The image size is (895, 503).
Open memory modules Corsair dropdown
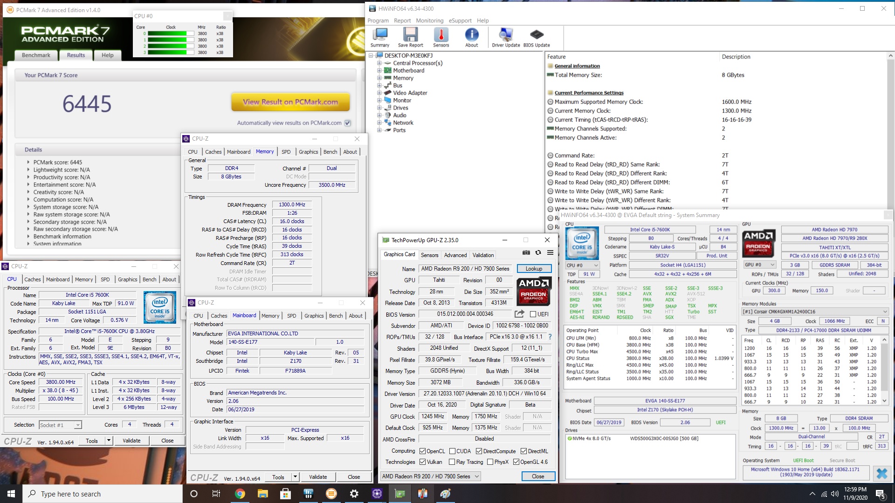tap(815, 312)
